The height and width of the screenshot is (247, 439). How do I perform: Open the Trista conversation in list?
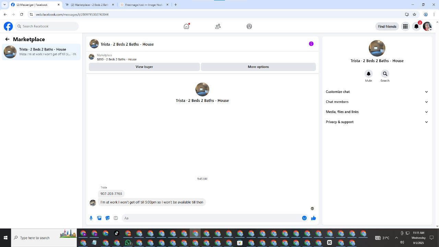pos(41,52)
